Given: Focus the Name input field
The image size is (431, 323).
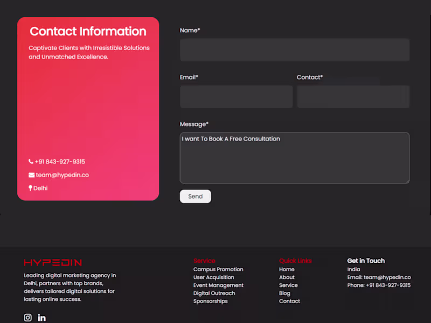Looking at the screenshot, I should 295,50.
